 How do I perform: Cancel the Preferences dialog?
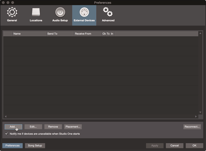click(x=174, y=145)
